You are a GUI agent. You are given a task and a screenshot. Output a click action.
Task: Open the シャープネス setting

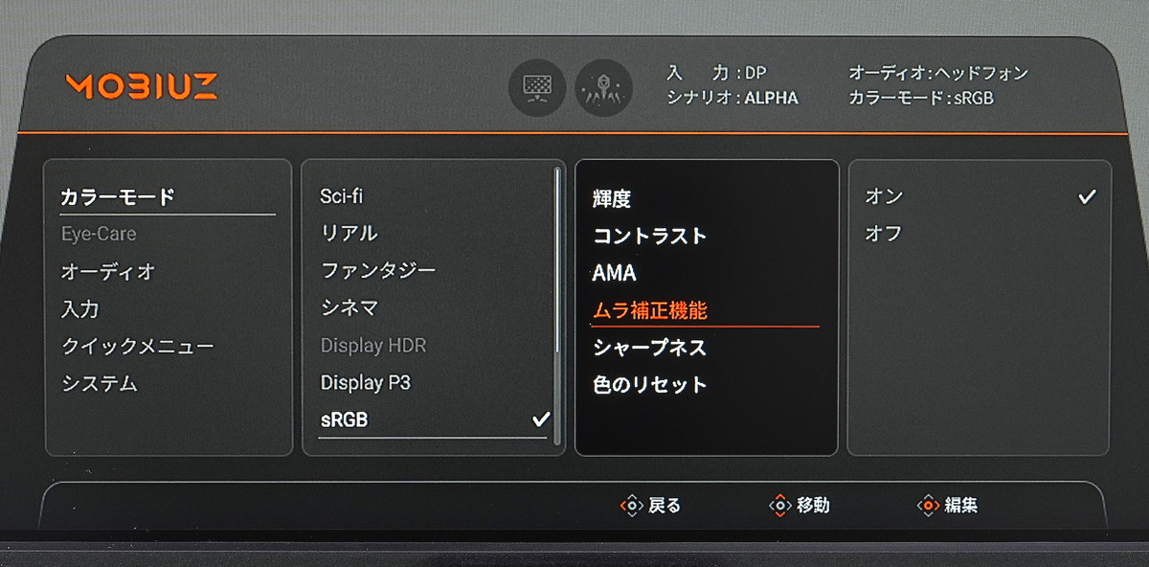pyautogui.click(x=649, y=348)
